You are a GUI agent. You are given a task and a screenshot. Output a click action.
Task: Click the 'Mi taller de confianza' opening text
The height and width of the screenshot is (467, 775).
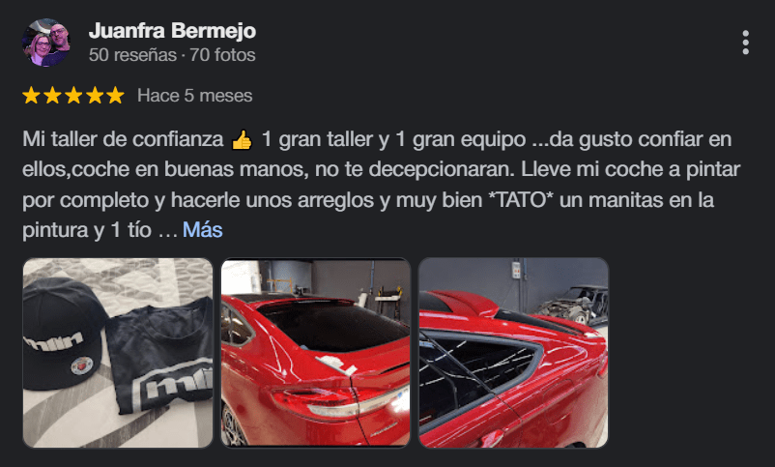[x=123, y=139]
